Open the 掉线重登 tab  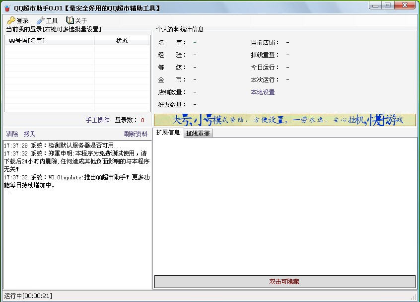198,133
